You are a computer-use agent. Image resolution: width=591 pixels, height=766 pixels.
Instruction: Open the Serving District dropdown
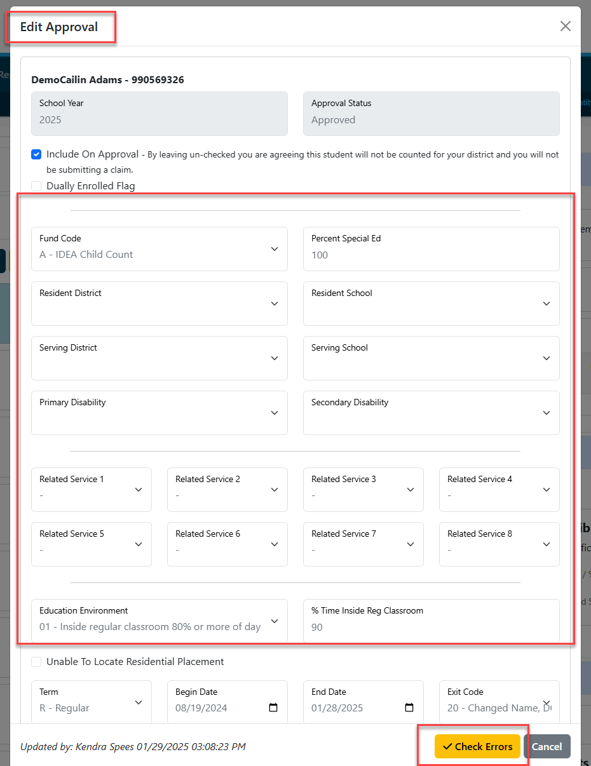(160, 358)
